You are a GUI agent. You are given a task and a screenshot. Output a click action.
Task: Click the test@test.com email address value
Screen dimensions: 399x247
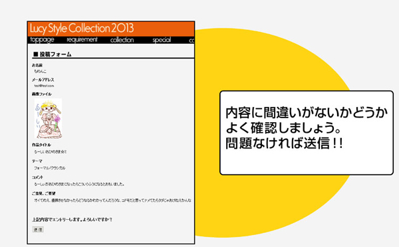point(44,86)
